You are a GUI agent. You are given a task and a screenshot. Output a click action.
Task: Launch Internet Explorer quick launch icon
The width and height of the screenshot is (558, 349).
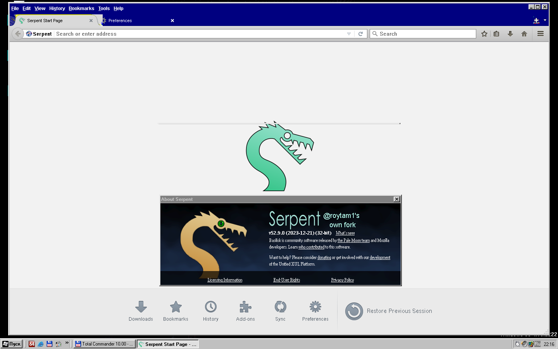point(41,344)
